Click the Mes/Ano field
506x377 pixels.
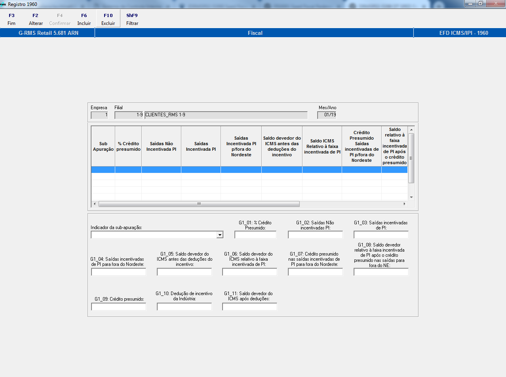click(x=327, y=115)
